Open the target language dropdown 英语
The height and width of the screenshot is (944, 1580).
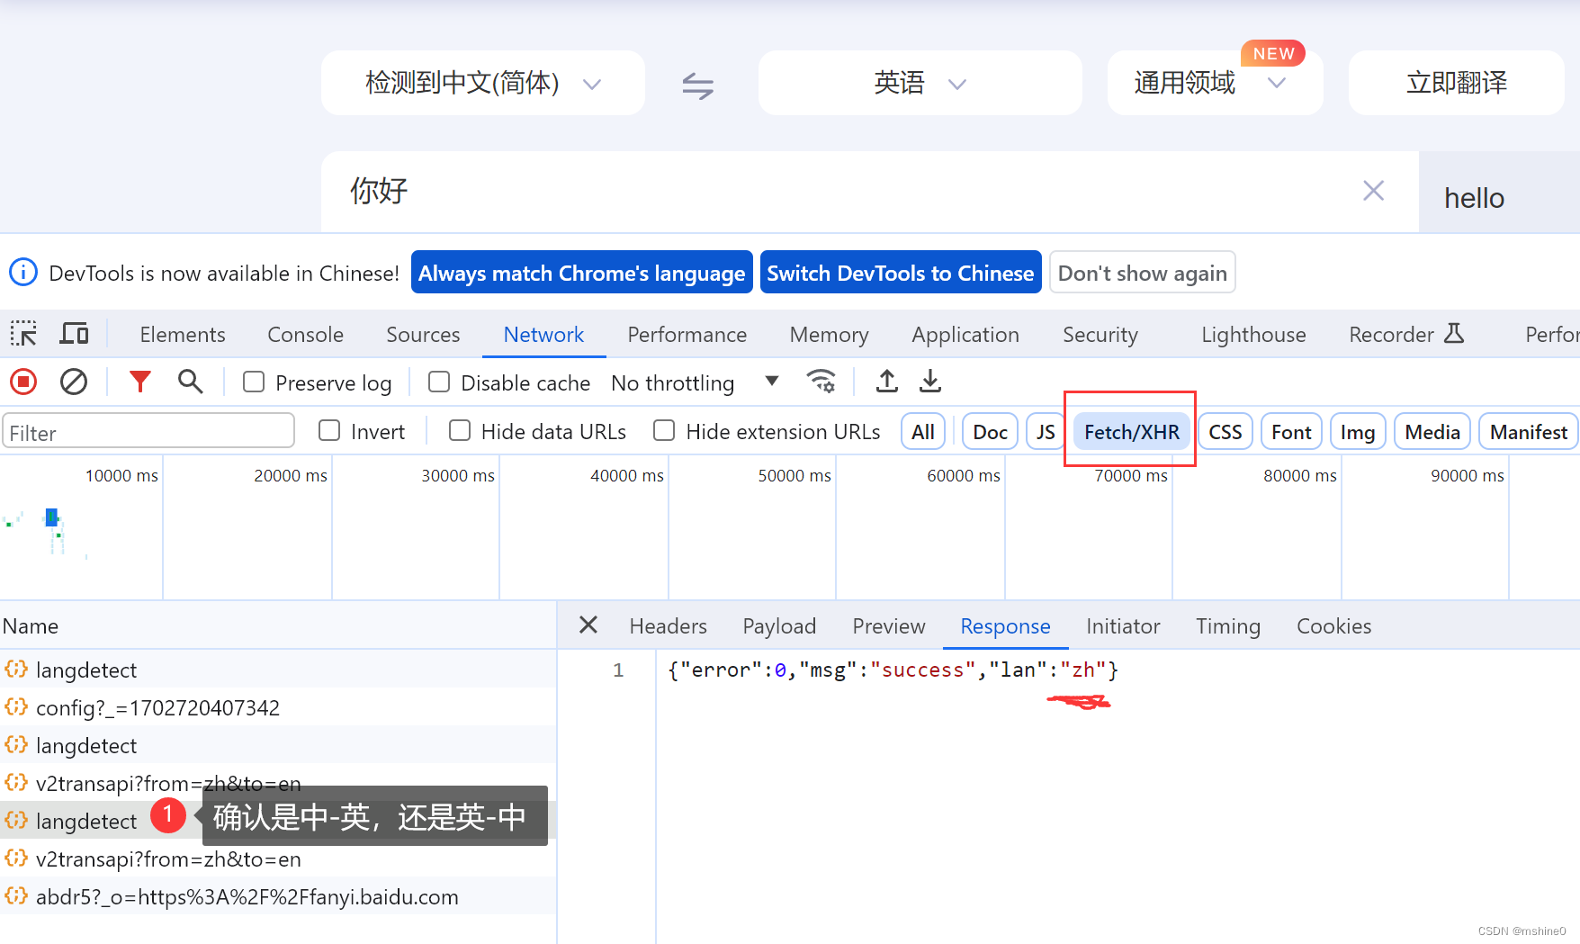pos(920,83)
